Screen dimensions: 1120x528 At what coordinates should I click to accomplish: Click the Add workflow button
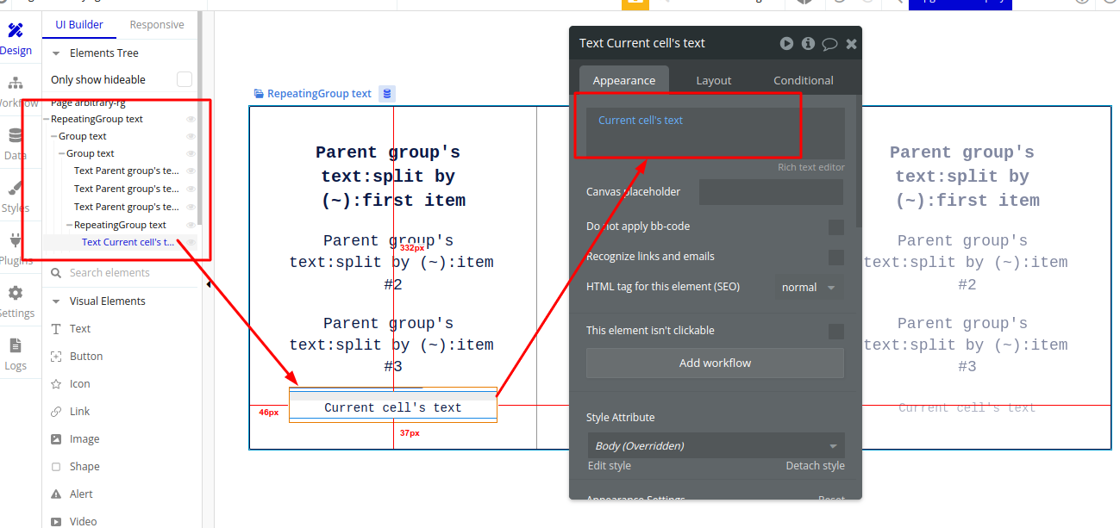pos(715,363)
